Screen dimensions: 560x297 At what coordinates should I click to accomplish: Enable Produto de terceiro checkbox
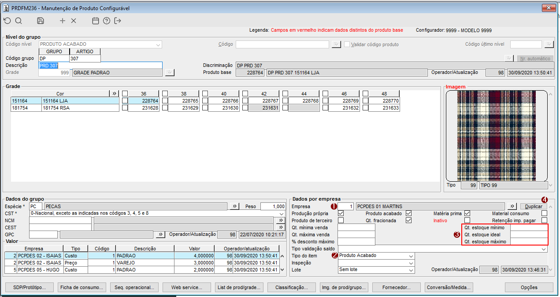[x=341, y=220]
